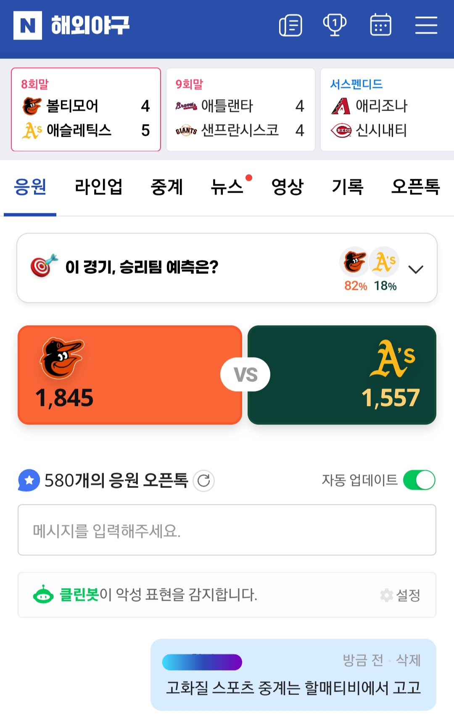The image size is (454, 718).
Task: Click the Naver N logo
Action: 28,25
